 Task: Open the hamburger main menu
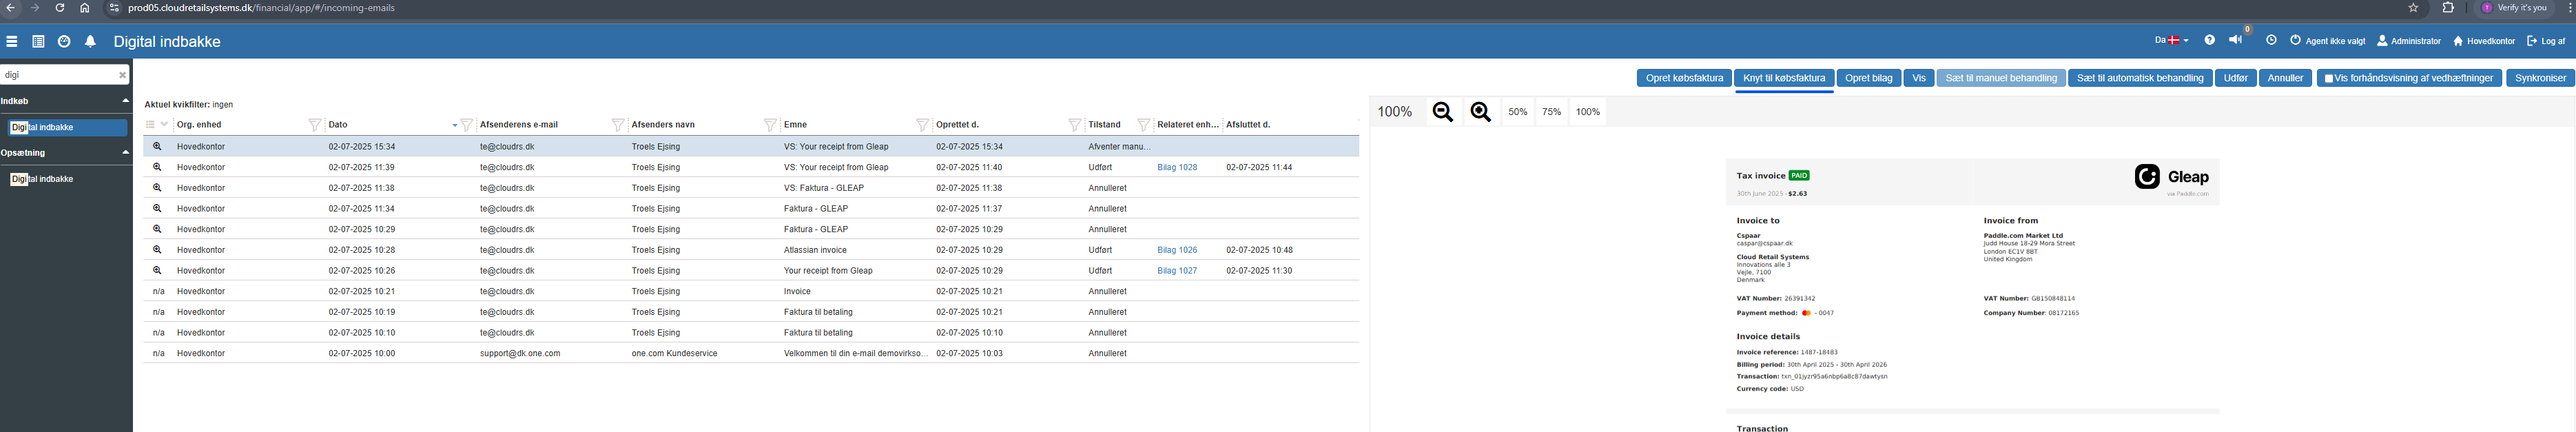tap(12, 42)
